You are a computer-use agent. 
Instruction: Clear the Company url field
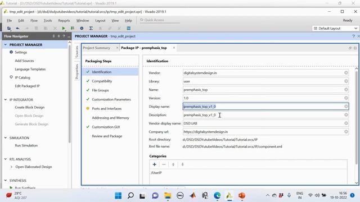tap(346, 132)
